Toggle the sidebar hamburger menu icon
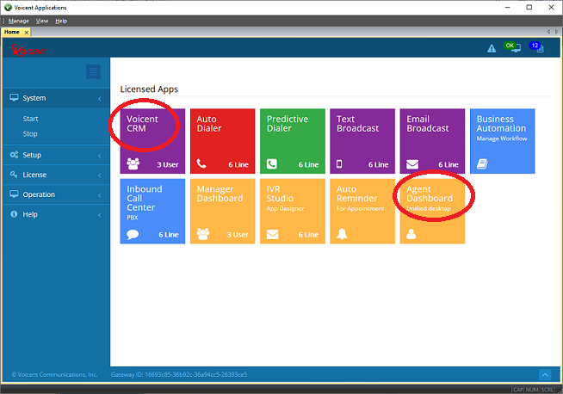Viewport: 563px width, 394px height. (x=93, y=71)
